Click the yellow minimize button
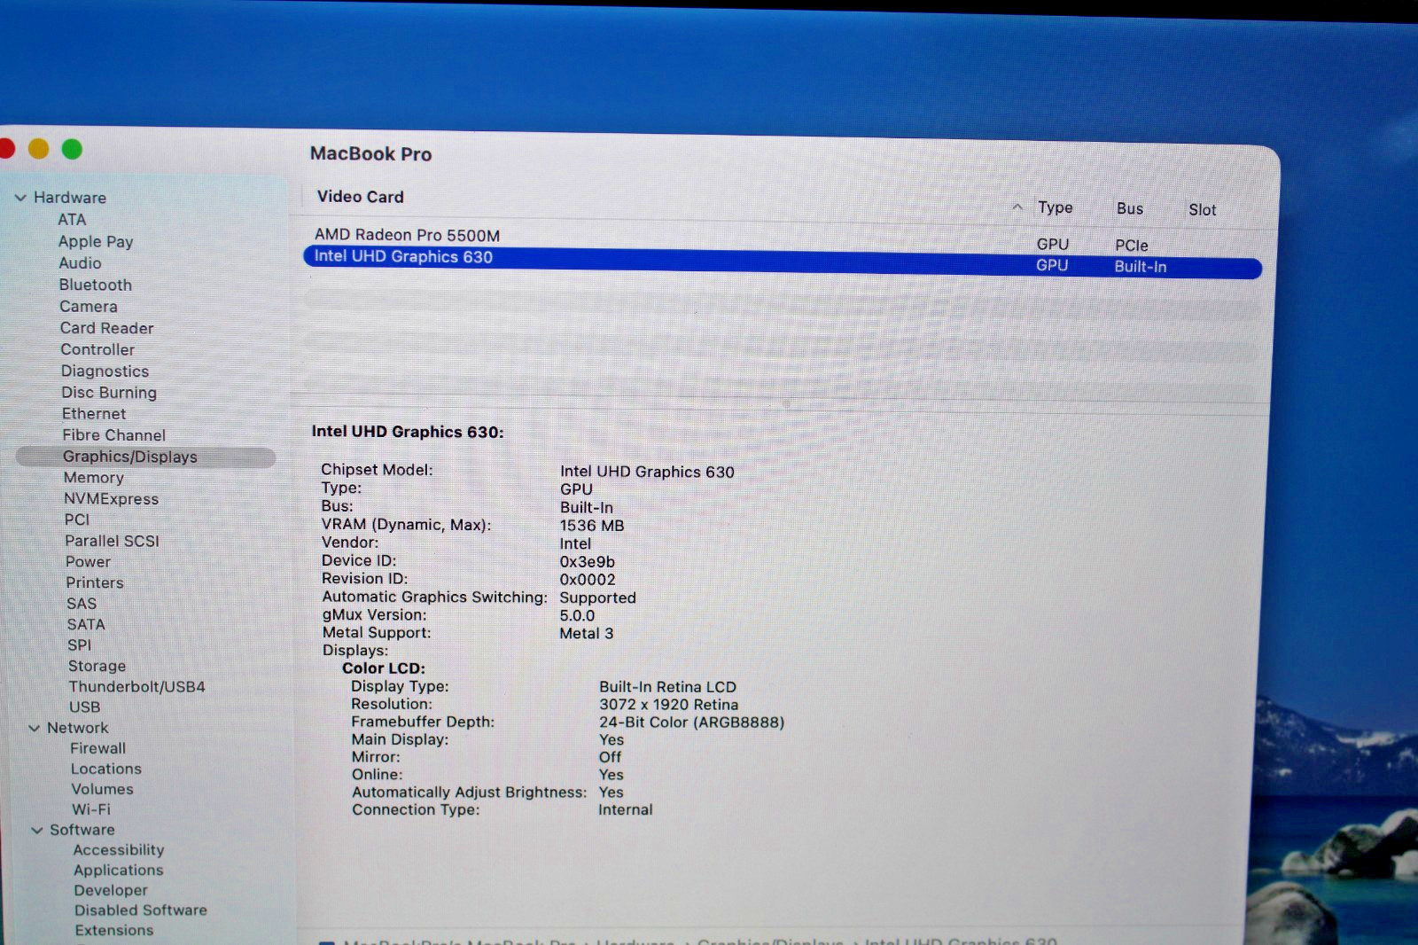Screen dimensions: 1418x945 [38, 149]
